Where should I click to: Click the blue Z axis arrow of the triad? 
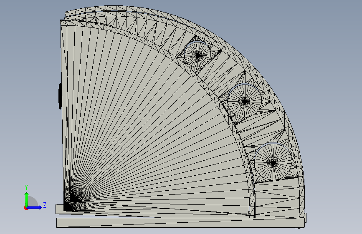(x=35, y=207)
